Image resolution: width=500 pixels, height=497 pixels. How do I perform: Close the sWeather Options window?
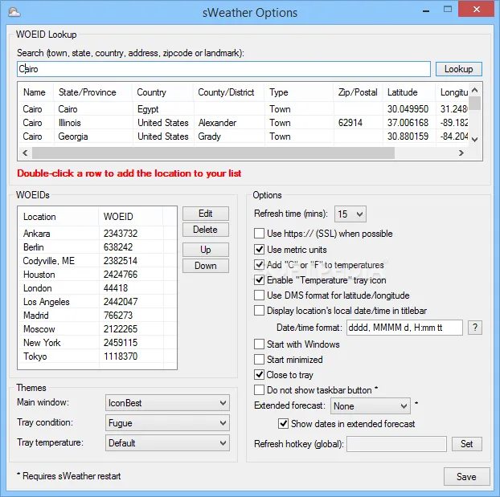[x=476, y=10]
